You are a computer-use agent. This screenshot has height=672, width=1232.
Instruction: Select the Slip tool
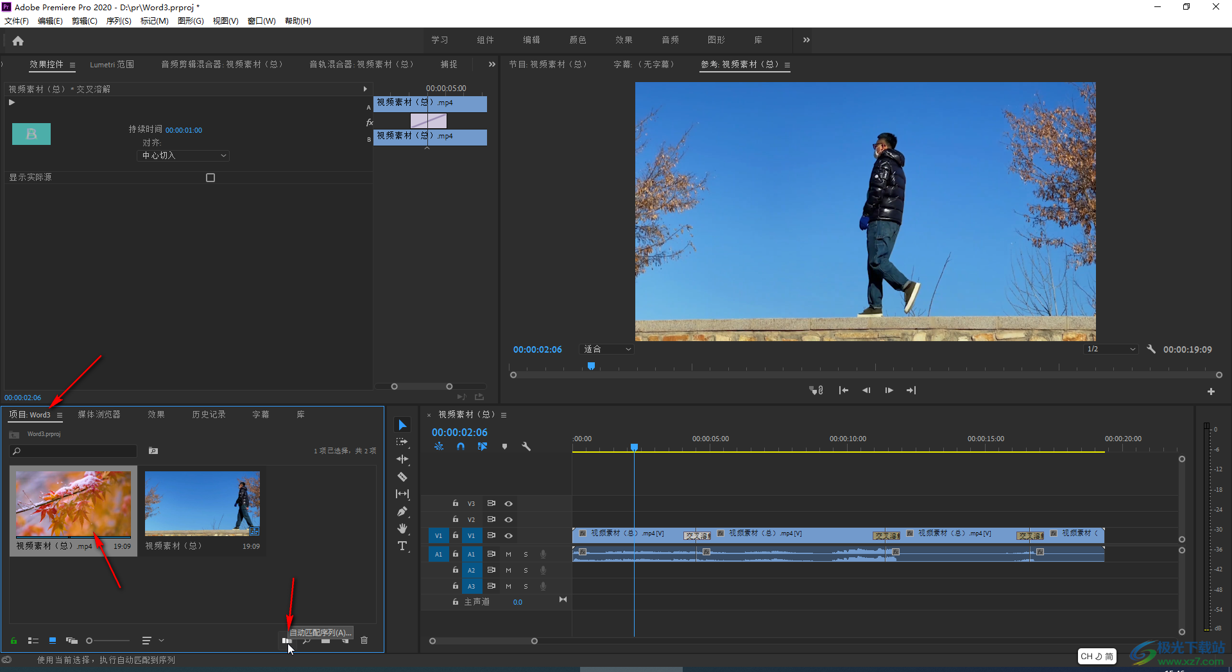pos(402,494)
